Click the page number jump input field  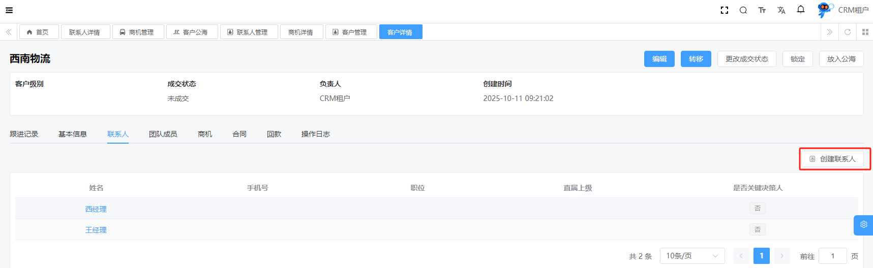[x=832, y=256]
